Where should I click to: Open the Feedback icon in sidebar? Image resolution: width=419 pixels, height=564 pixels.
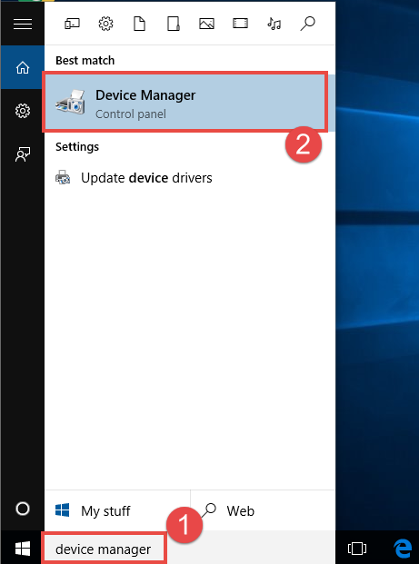[23, 154]
